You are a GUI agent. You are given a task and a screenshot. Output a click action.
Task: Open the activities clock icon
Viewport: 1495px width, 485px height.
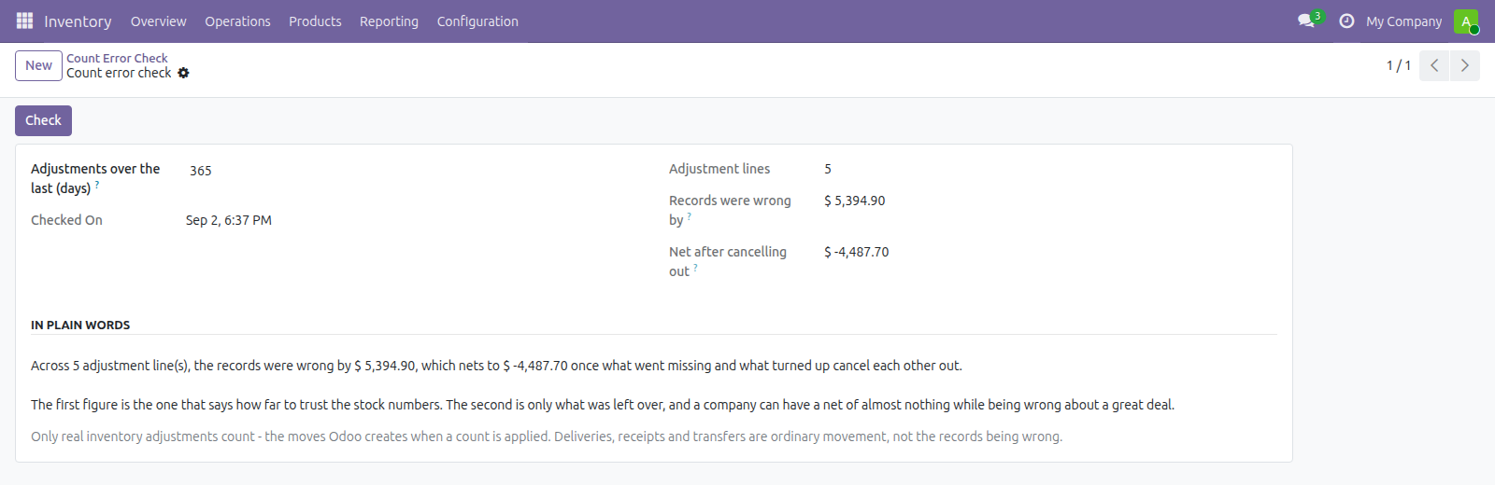1346,21
